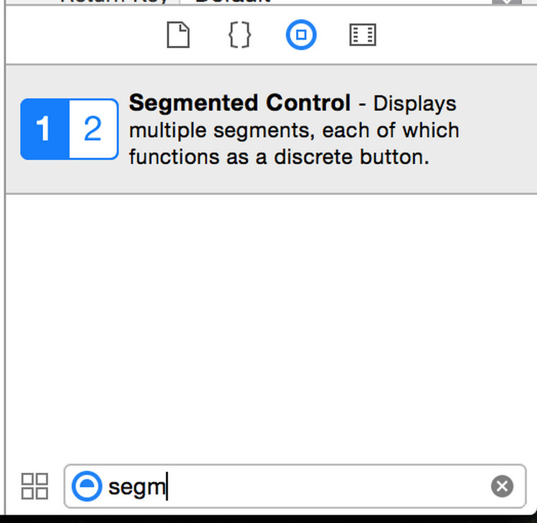Screen dimensions: 537x523
Task: Open the File Template Library tab
Action: coord(178,35)
